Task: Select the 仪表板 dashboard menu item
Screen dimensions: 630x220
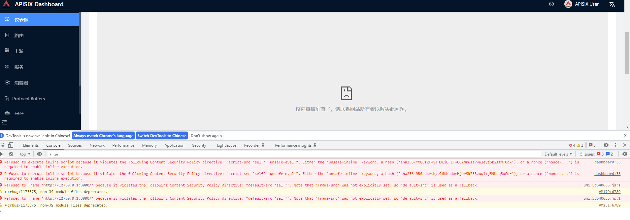Action: (x=40, y=20)
